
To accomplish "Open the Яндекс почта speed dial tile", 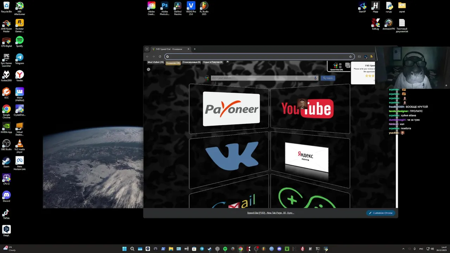I will tap(310, 160).
